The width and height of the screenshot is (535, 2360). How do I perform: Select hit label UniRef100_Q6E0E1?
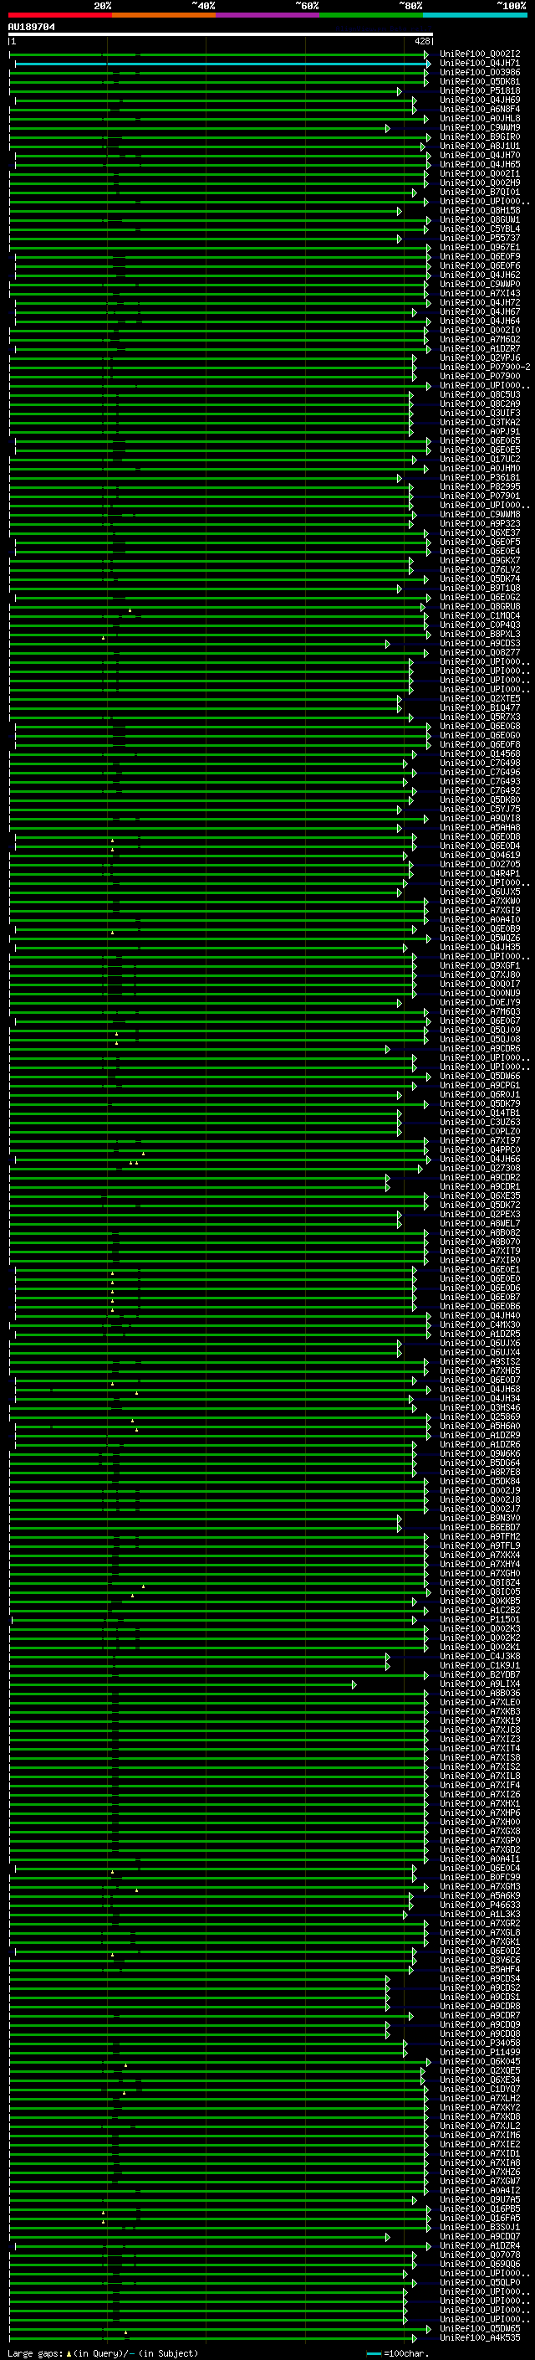pyautogui.click(x=480, y=1270)
